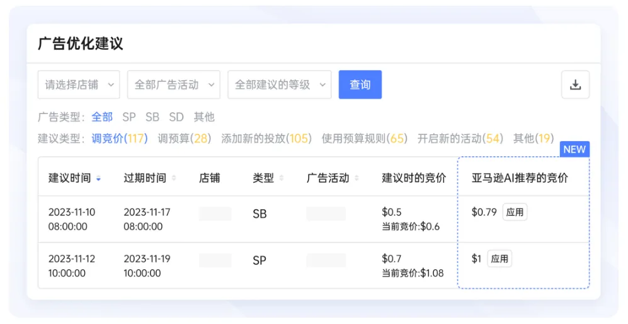Sort by 过期时间 column arrow
The height and width of the screenshot is (324, 628).
point(174,178)
